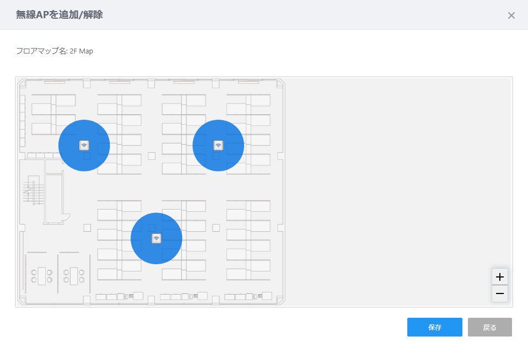This screenshot has height=347, width=528.
Task: Close the 無線APを追加/解除 dialog
Action: pos(511,15)
